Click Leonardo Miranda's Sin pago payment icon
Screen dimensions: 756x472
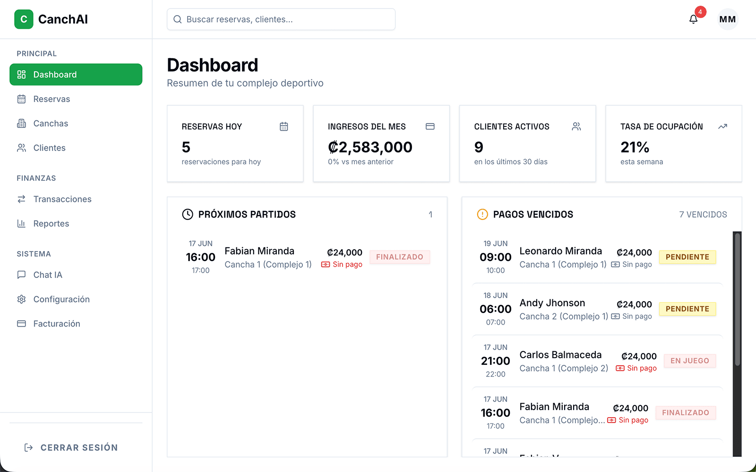tap(615, 264)
